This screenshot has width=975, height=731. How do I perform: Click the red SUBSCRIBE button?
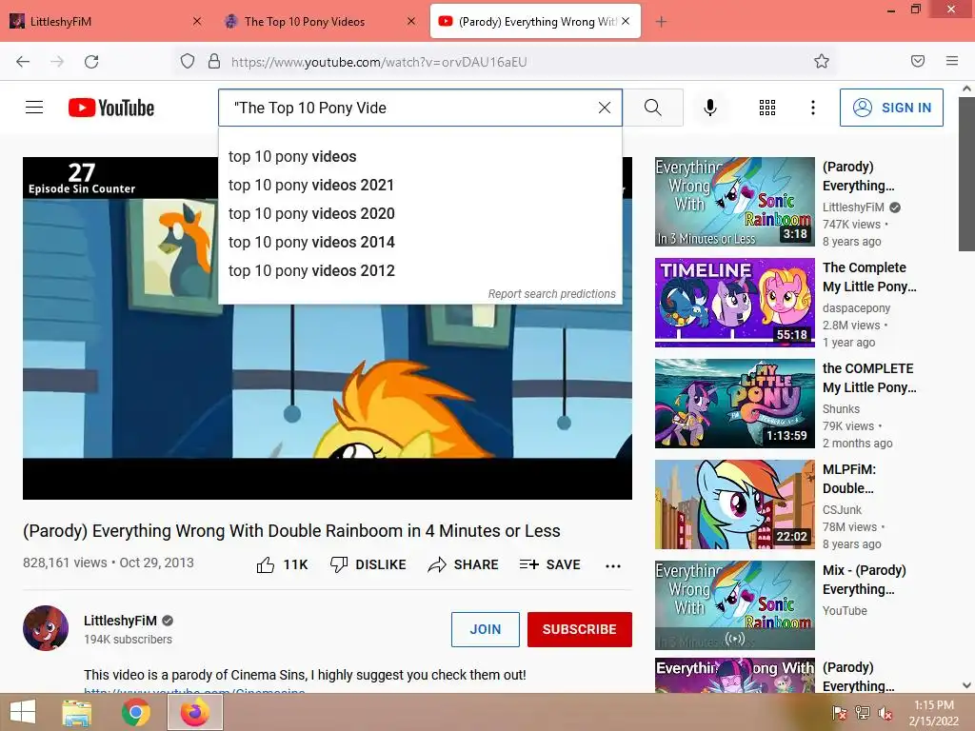click(580, 629)
